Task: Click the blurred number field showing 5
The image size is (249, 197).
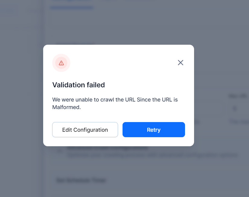Action: pos(238,108)
